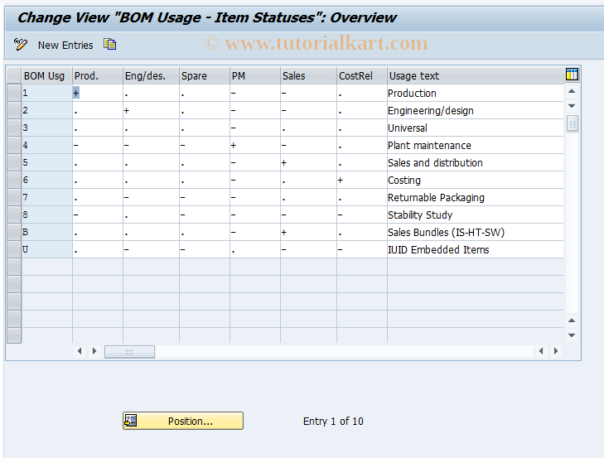
Task: Click the Sales field of the Universal row
Action: (308, 128)
